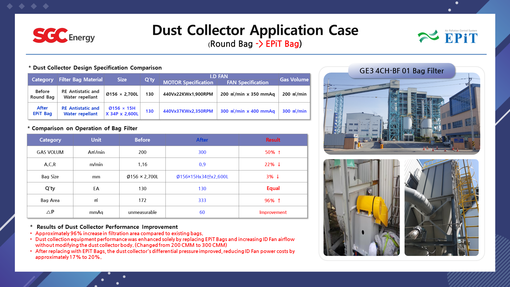The width and height of the screenshot is (510, 287).
Task: Open the yellow ID fan motor photo
Action: (361, 208)
